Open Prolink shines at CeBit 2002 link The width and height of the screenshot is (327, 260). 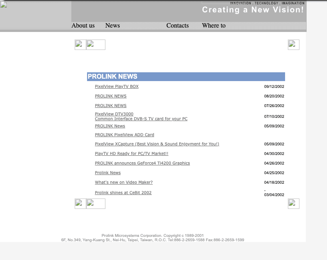(123, 193)
